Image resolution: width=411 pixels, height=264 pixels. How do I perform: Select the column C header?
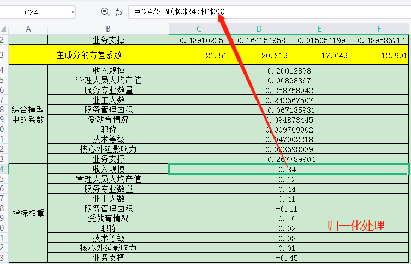tap(199, 28)
